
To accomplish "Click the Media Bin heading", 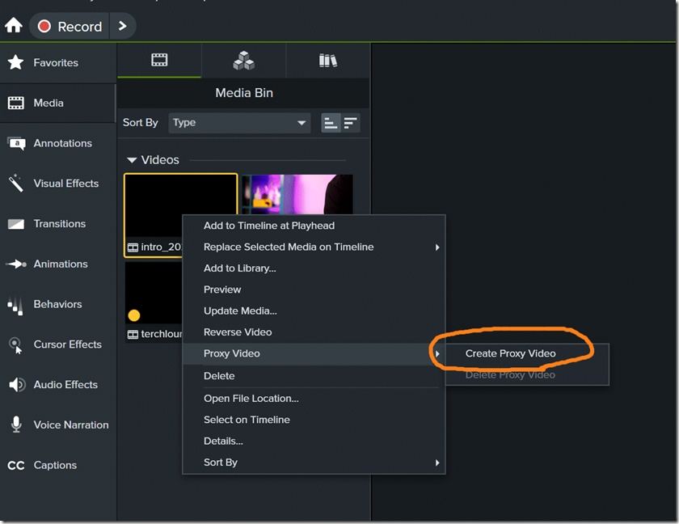I will point(244,93).
